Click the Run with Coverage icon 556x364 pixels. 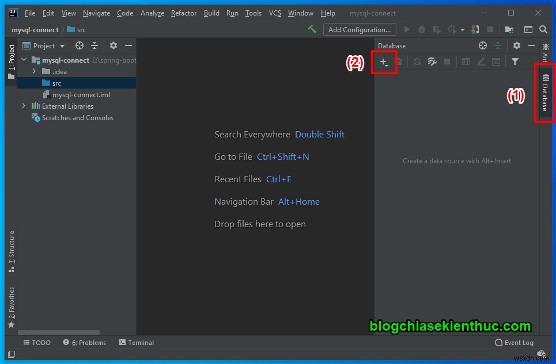tap(437, 30)
